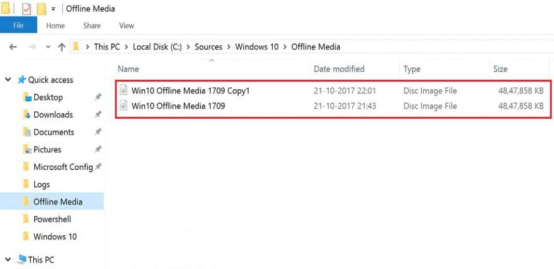Open Microsoft Config folder in sidebar
This screenshot has width=554, height=269.
click(63, 167)
